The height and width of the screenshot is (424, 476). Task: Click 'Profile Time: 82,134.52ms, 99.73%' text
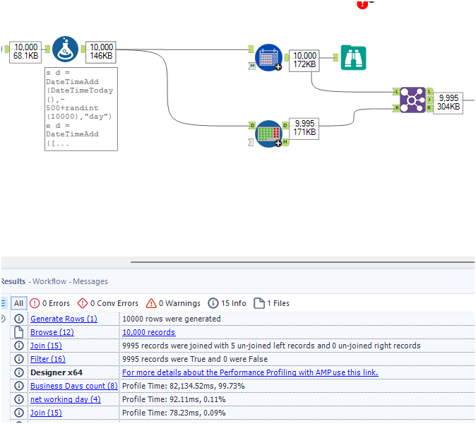[184, 386]
